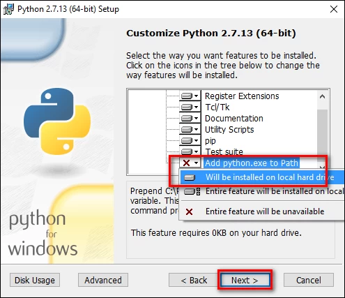This screenshot has width=345, height=298.
Task: Choose 'Will be installed on local hard drive'
Action: click(x=262, y=177)
